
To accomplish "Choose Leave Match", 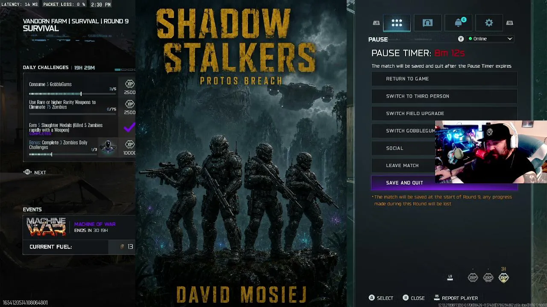I will click(403, 165).
